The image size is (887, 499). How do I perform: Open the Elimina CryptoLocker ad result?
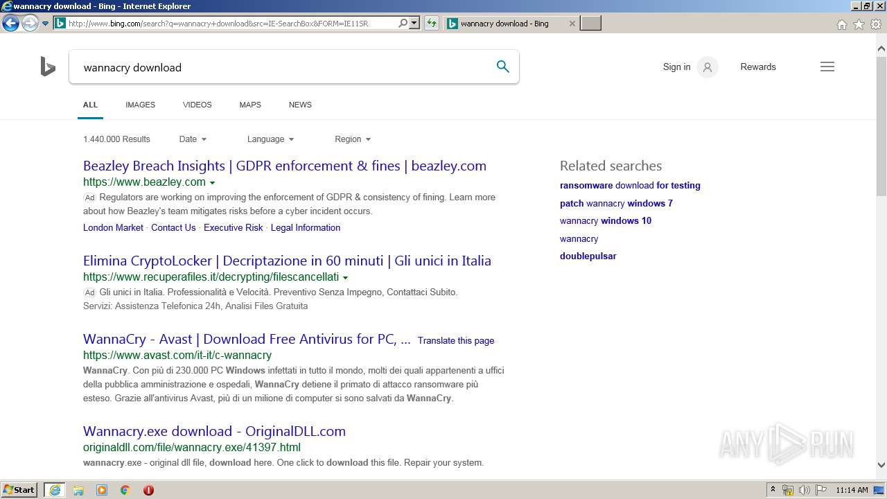(x=287, y=261)
